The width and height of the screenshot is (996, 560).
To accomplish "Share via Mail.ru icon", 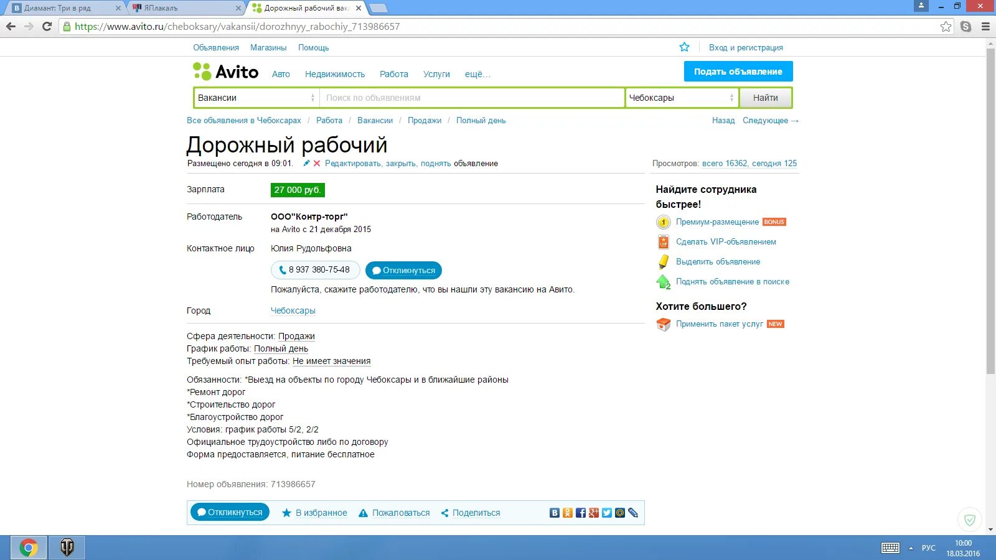I will (619, 513).
